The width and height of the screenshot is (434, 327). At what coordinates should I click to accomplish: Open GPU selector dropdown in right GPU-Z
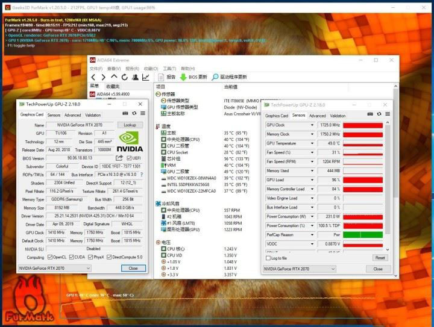(299, 269)
